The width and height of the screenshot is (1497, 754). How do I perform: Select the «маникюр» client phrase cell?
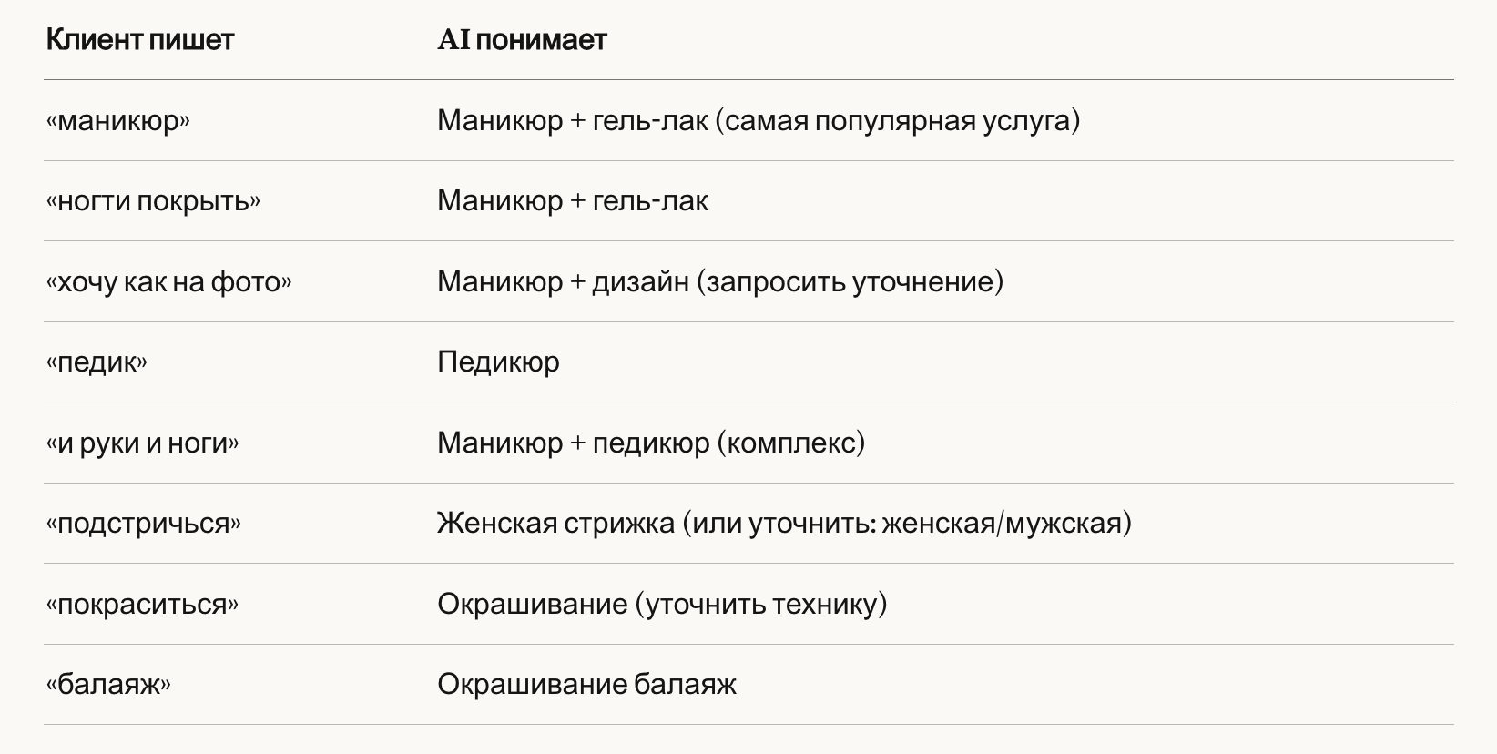coord(117,120)
